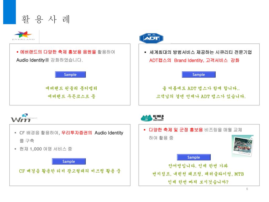The width and height of the screenshot is (269, 202).
Task: Click the ADT Caps logo
Action: (151, 38)
